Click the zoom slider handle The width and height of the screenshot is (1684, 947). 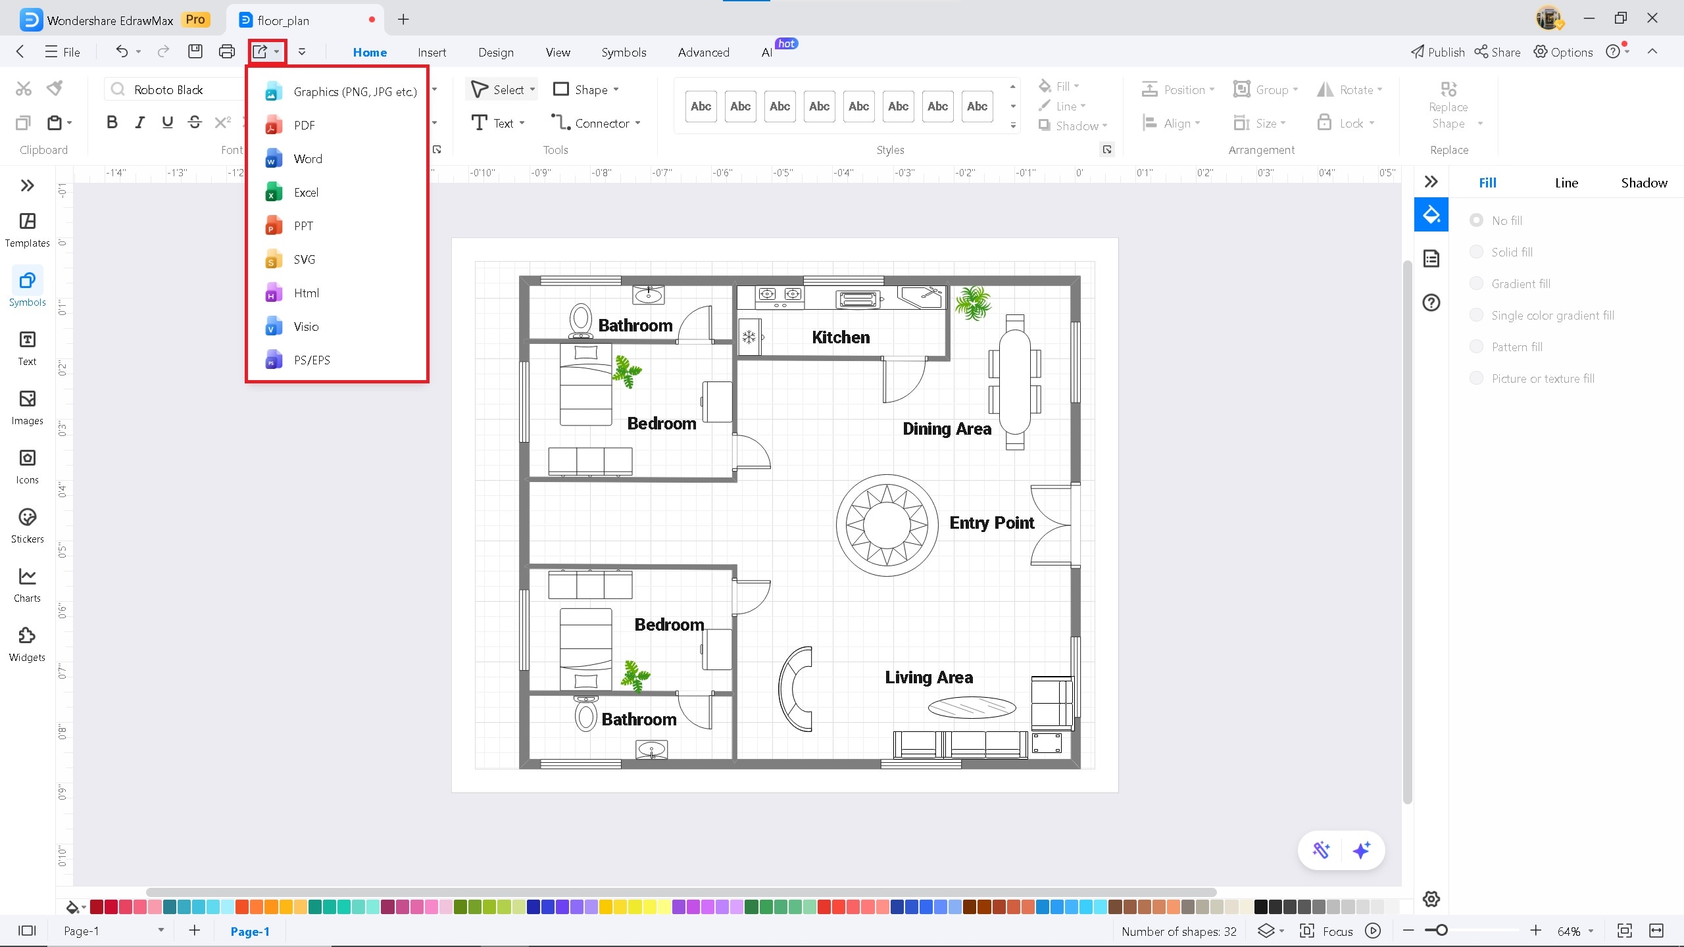[x=1441, y=931]
